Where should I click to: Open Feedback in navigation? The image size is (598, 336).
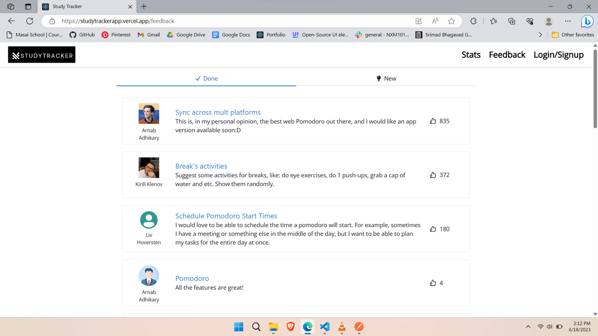pos(507,55)
